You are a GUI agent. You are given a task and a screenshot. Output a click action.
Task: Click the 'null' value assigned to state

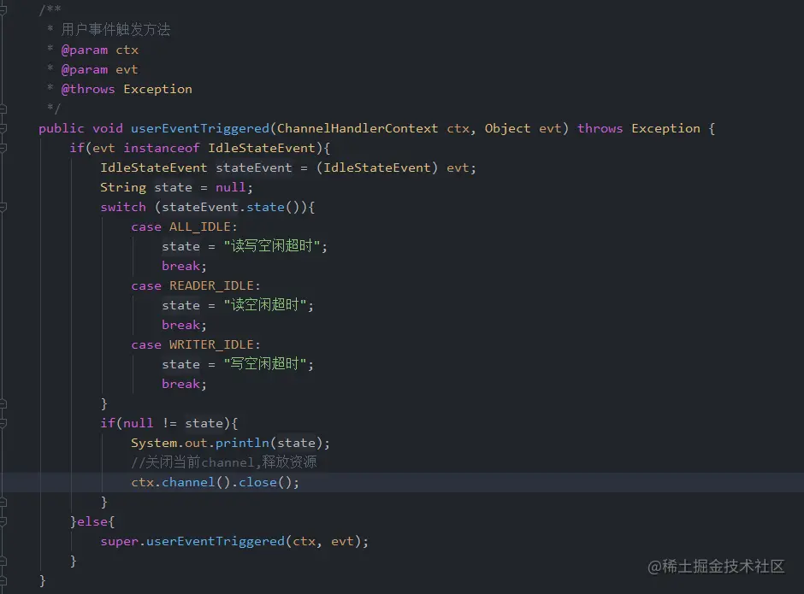coord(231,187)
